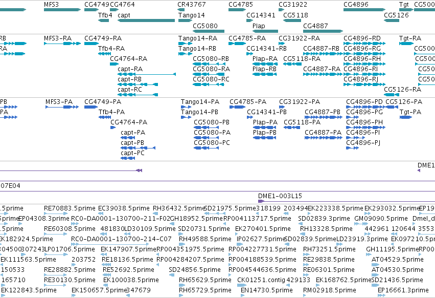Select the RE30130.5prime EST label

pos(70,280)
